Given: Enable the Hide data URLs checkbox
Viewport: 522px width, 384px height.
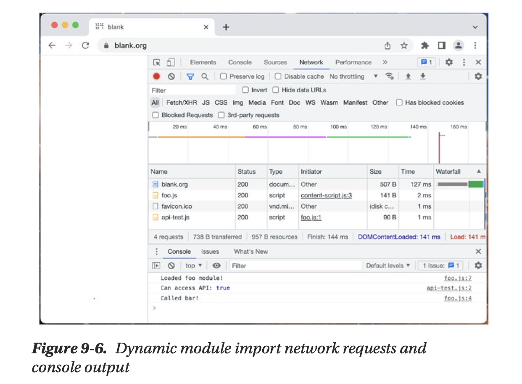Looking at the screenshot, I should click(x=276, y=90).
